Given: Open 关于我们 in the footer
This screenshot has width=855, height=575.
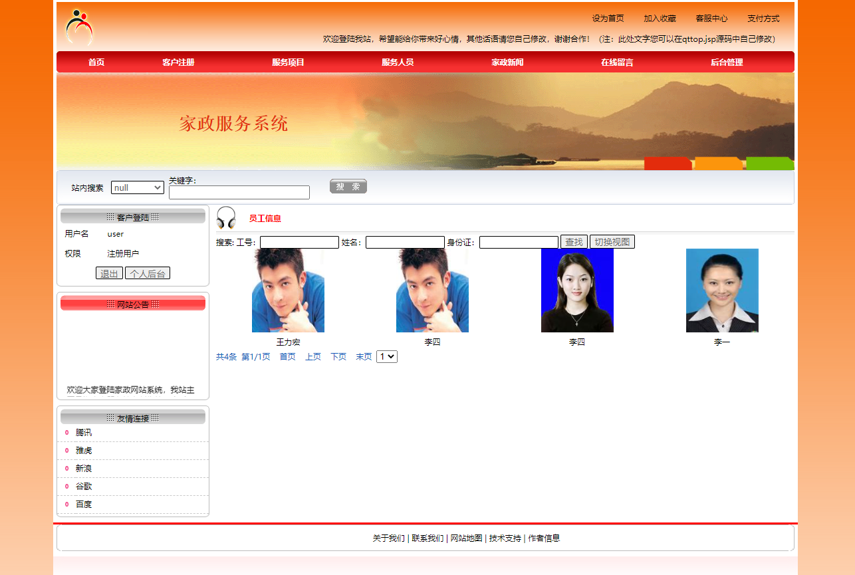Looking at the screenshot, I should point(389,538).
